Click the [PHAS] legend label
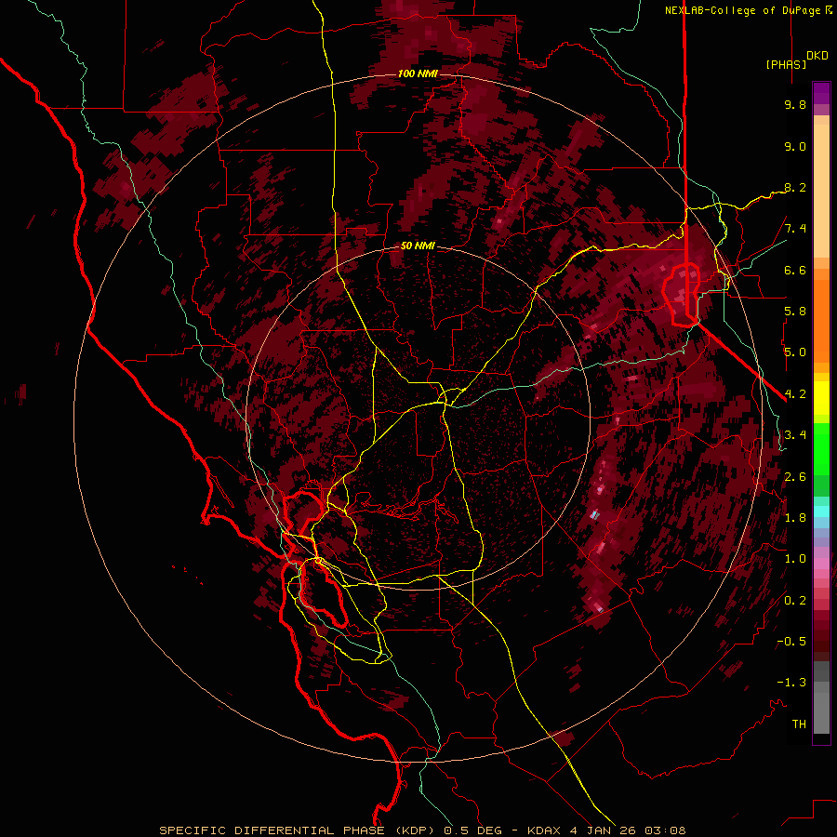837x837 pixels. pos(786,65)
